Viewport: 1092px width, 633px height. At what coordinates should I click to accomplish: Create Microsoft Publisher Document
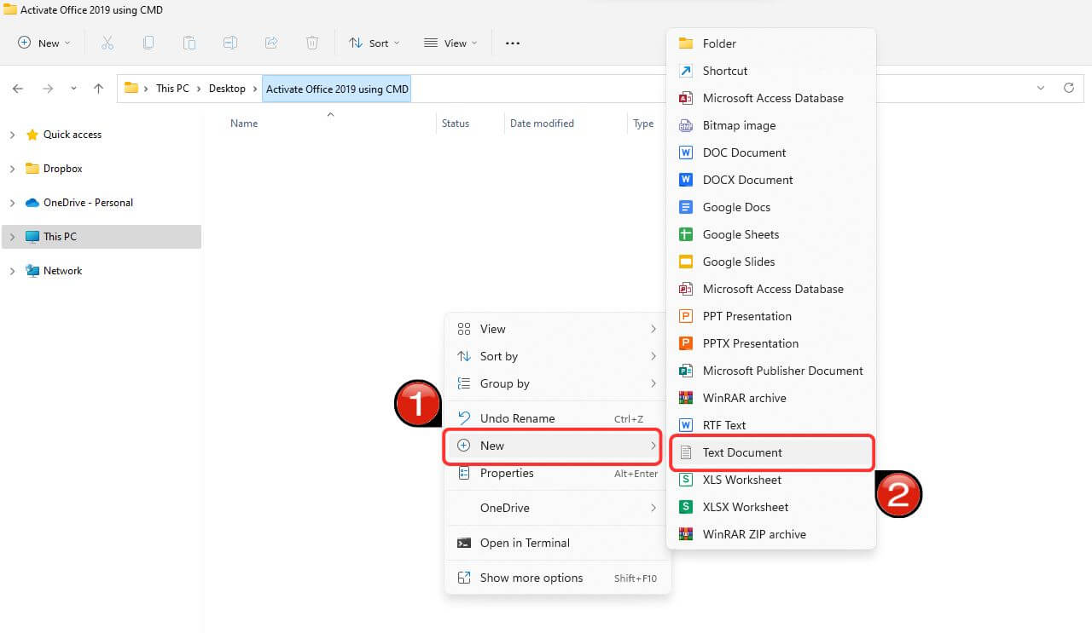click(x=771, y=371)
